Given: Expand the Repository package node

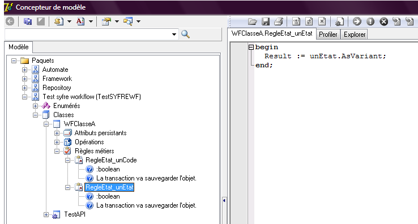Looking at the screenshot, I should (24, 88).
